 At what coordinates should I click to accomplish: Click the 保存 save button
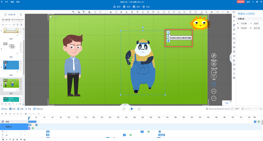[136, 7]
